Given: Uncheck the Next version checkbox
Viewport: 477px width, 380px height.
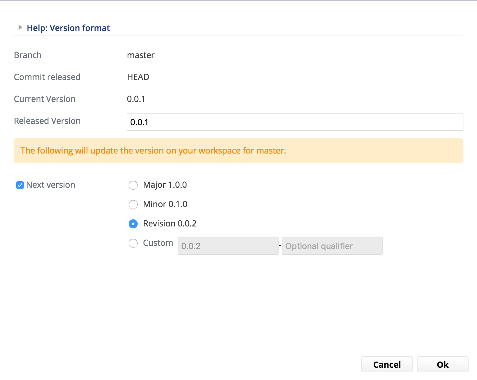Looking at the screenshot, I should click(20, 185).
